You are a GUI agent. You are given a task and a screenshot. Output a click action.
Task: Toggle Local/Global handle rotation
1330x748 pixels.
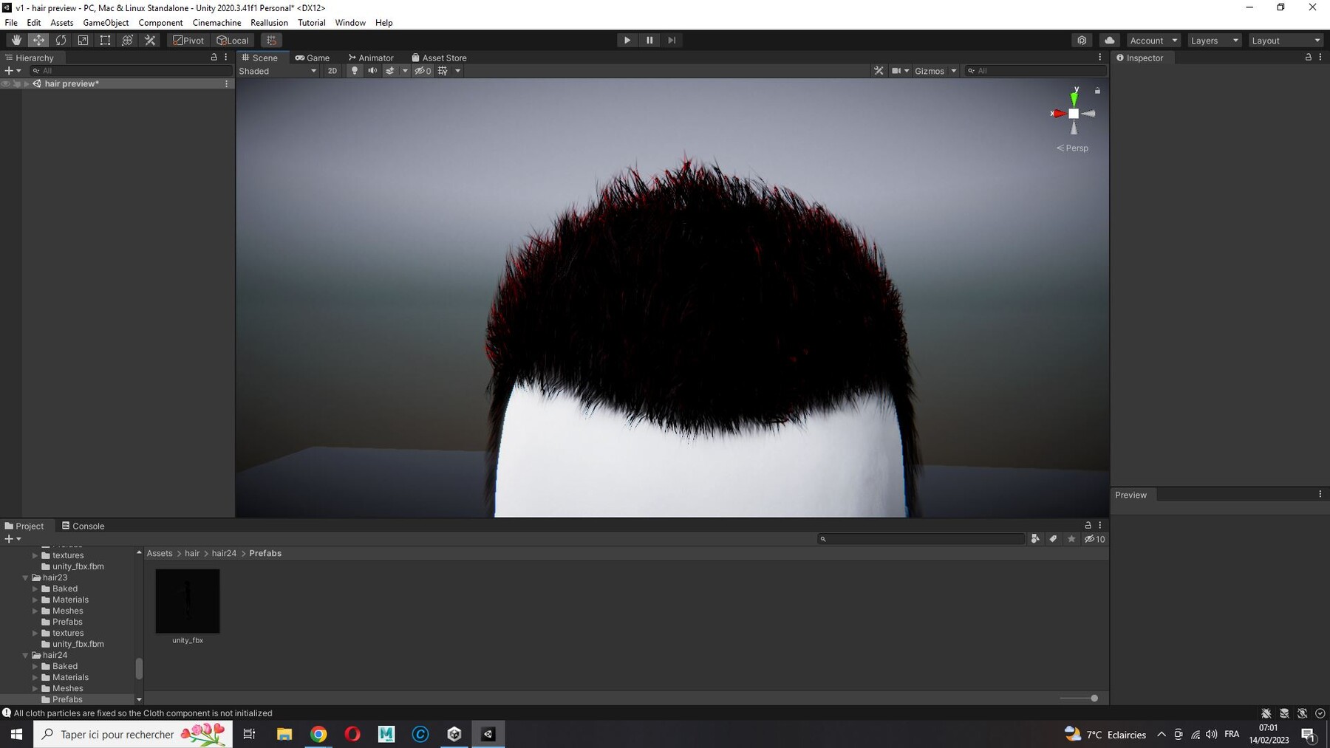click(233, 41)
